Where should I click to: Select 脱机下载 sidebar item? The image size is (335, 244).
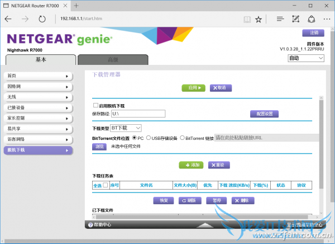coord(38,150)
